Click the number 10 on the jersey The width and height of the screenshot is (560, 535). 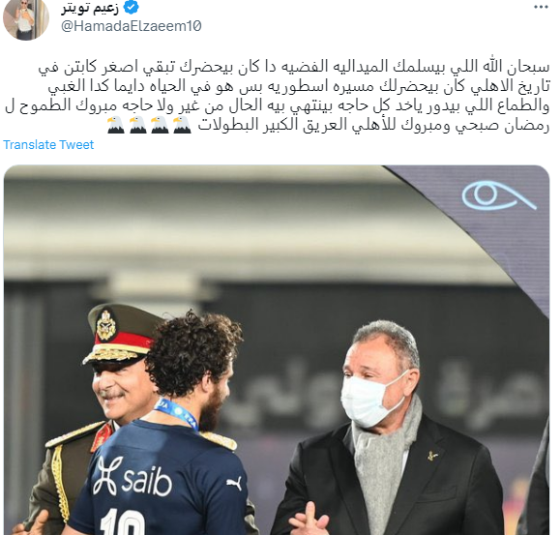coord(122,522)
